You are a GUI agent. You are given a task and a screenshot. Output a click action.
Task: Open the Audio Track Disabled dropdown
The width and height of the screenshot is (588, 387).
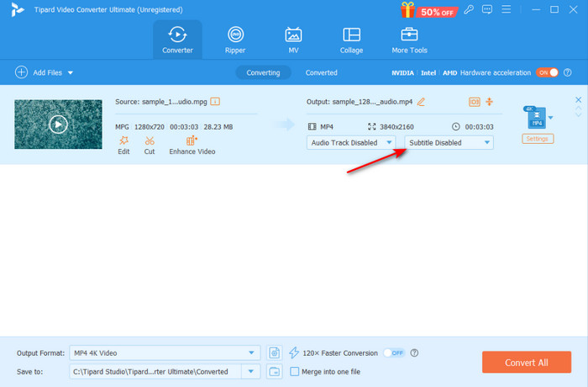(x=351, y=143)
